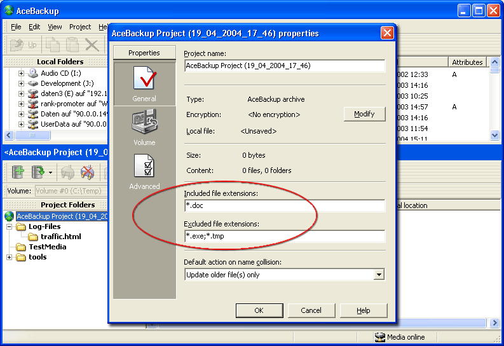504x346 pixels.
Task: Expand the Daten auf tree node
Action: (21, 114)
